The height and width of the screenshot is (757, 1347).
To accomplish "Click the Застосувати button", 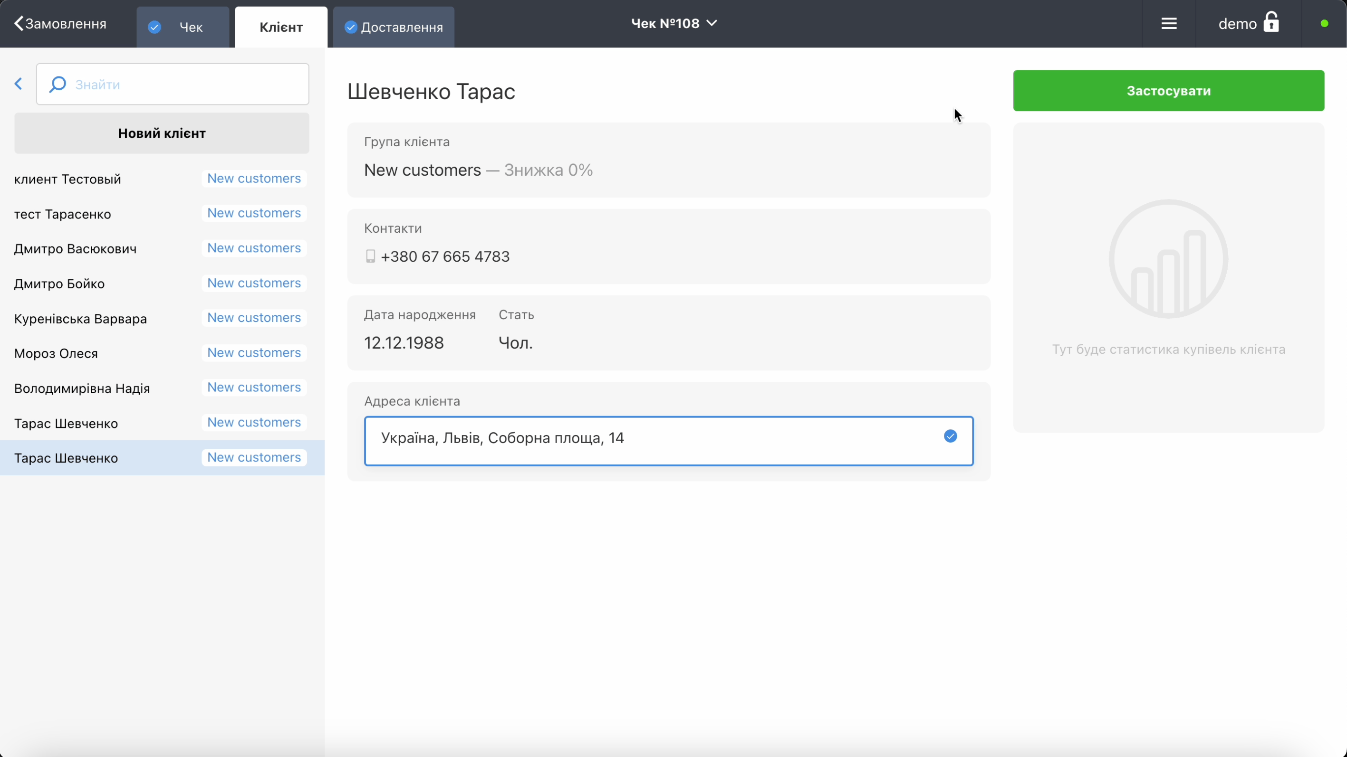I will tap(1168, 90).
